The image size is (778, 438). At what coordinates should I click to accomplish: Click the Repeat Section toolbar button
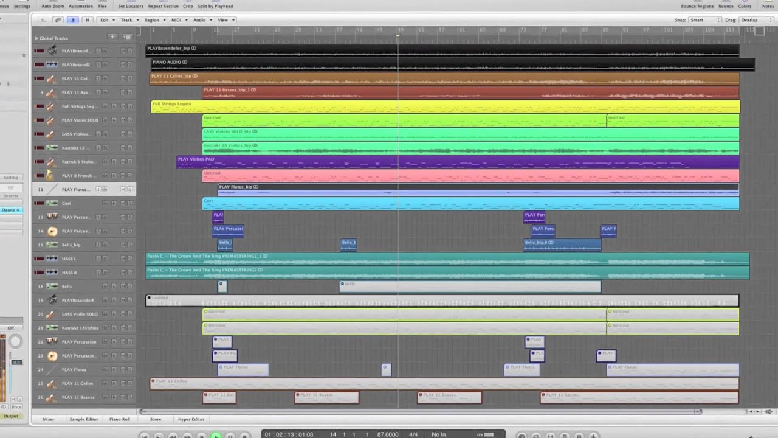(164, 6)
